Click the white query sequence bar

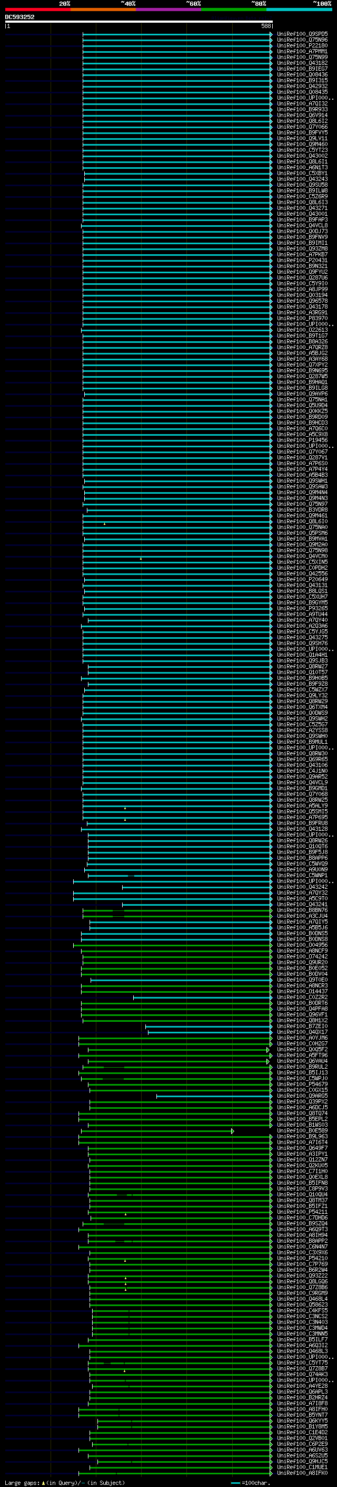[x=139, y=22]
